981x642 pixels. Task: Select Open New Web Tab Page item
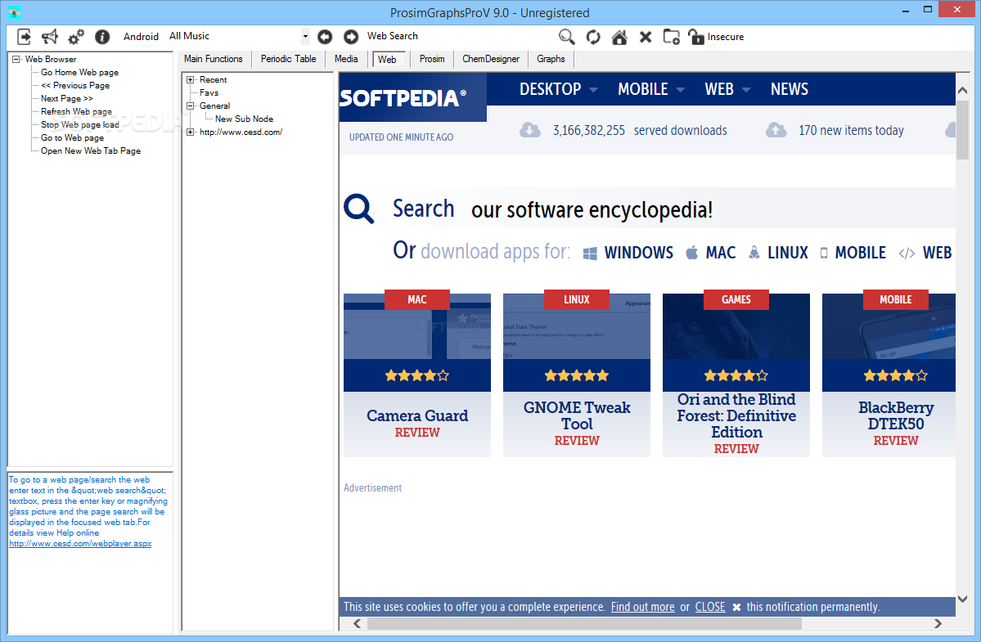91,151
